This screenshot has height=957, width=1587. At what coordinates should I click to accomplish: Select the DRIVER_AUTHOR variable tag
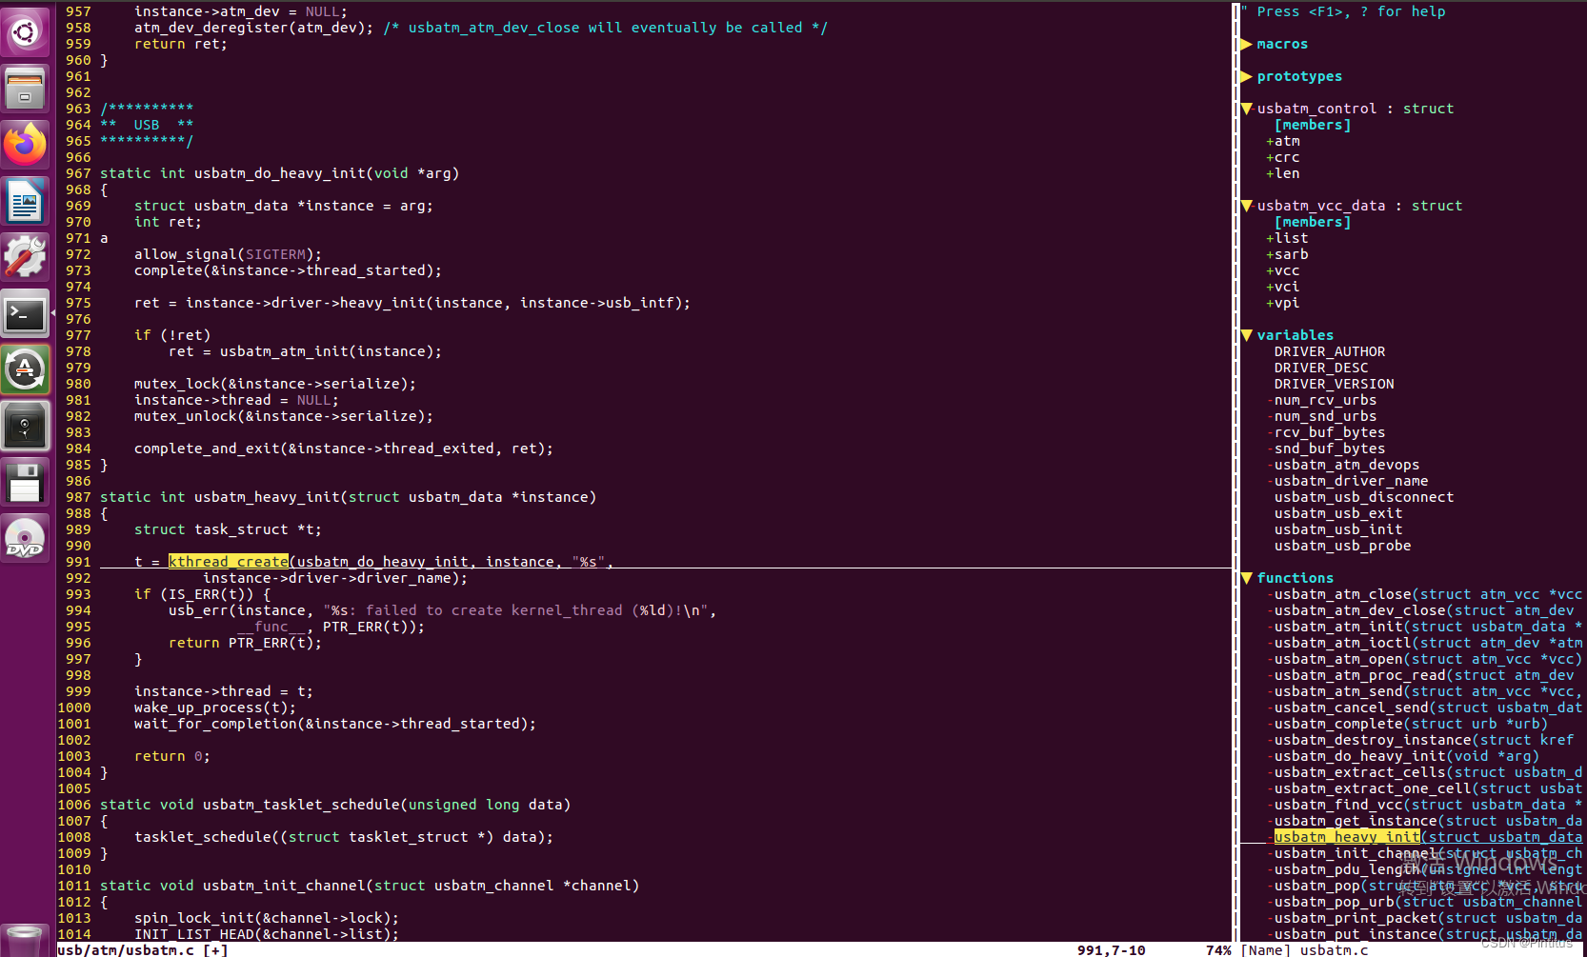pos(1330,351)
